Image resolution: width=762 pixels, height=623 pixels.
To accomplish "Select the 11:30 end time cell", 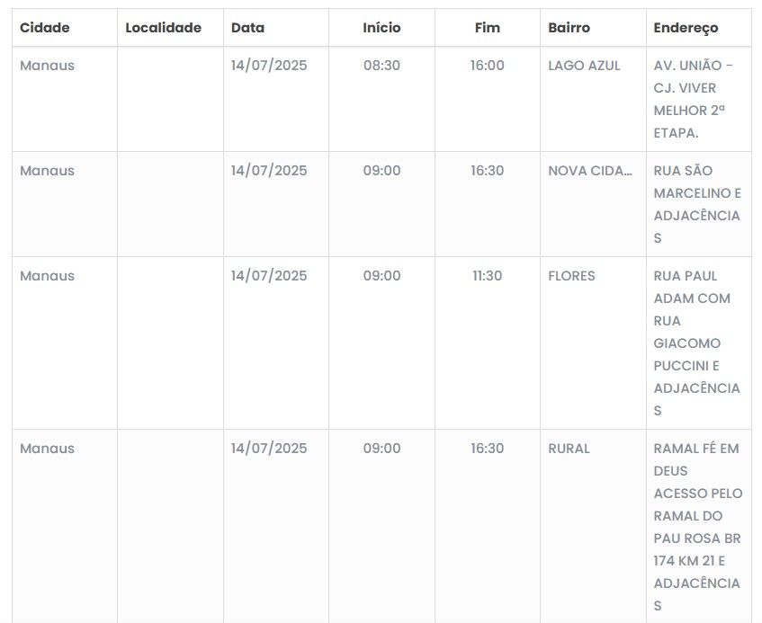I will click(487, 276).
